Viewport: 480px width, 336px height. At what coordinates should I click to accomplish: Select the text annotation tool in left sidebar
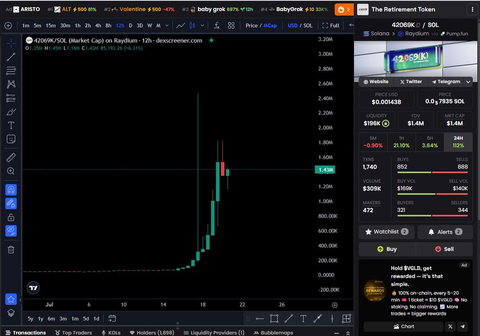(11, 125)
